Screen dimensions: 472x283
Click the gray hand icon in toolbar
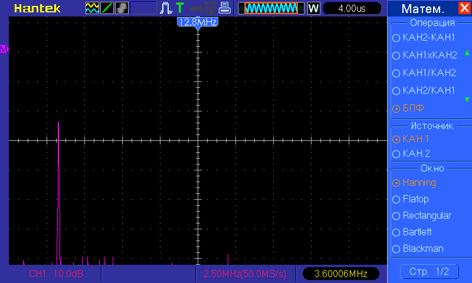122,8
